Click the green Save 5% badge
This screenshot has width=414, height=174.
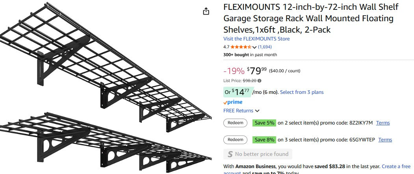point(264,123)
